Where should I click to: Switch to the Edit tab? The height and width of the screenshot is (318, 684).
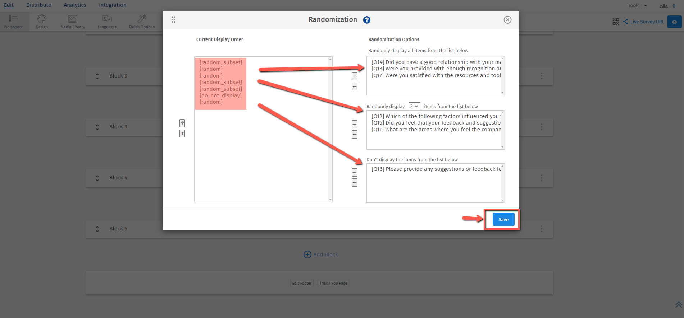click(9, 5)
